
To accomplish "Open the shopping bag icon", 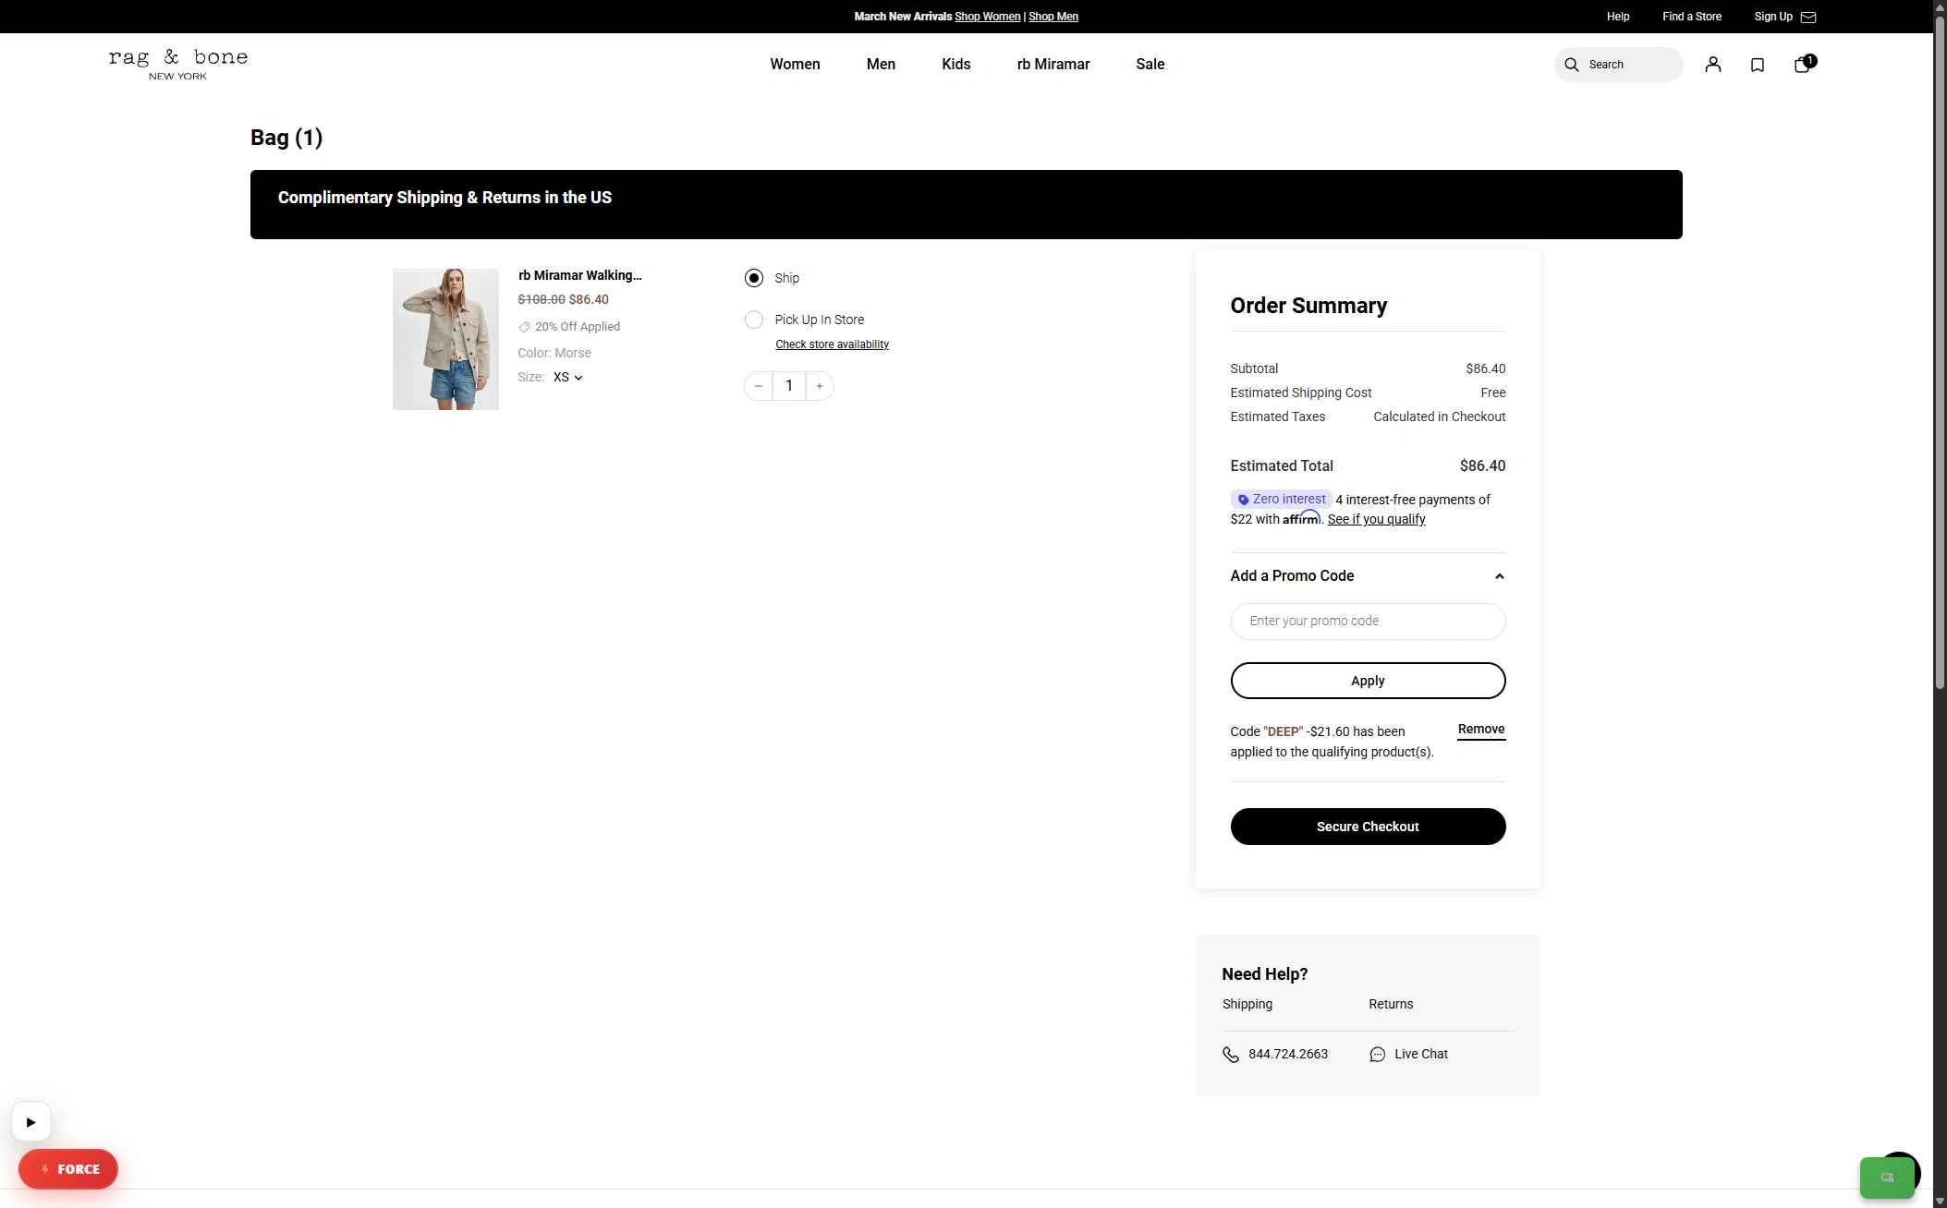I will pos(1802,65).
